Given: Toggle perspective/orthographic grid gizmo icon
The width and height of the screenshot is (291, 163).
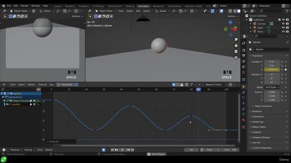Looking at the screenshot, I should (x=236, y=58).
